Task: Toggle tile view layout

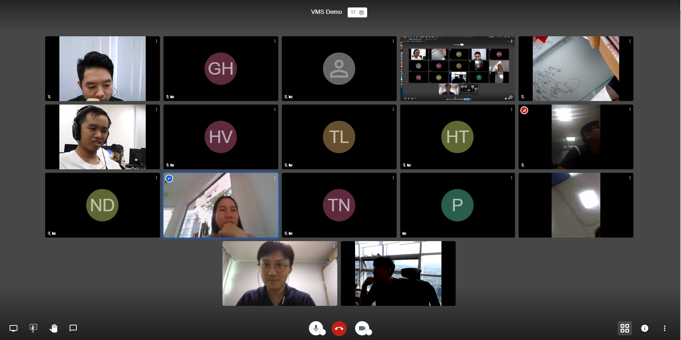Action: [624, 328]
